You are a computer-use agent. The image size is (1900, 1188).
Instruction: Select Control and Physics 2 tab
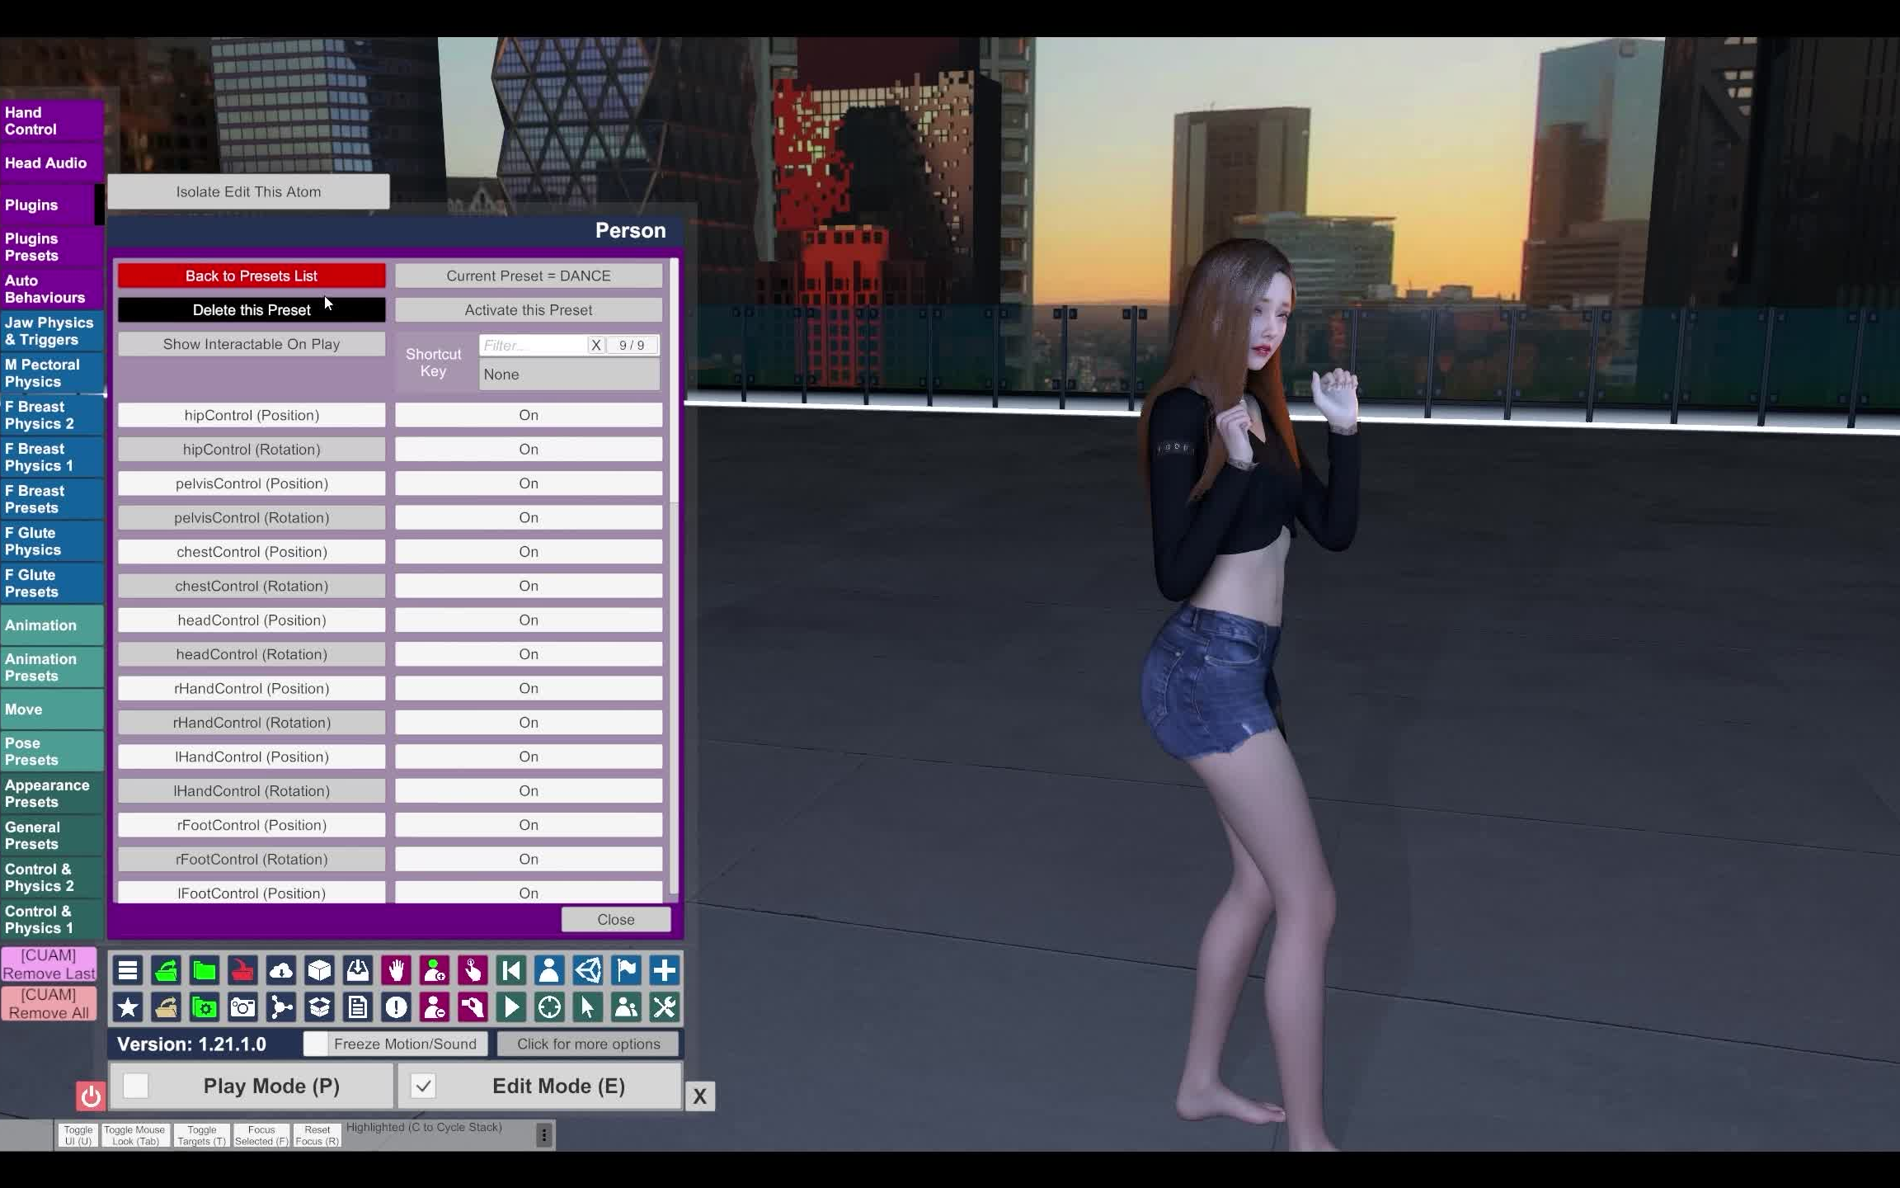pos(48,877)
